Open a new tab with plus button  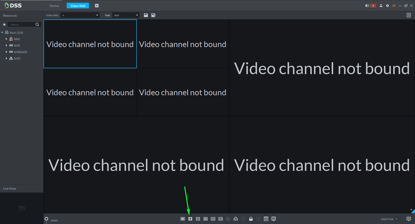click(x=96, y=6)
